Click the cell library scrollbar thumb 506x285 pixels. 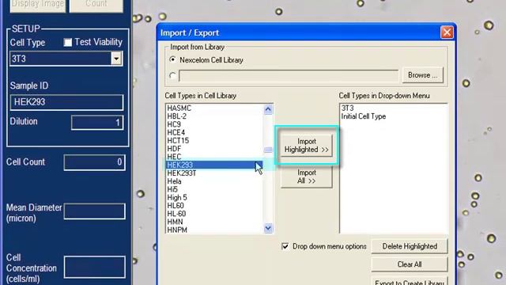point(268,150)
